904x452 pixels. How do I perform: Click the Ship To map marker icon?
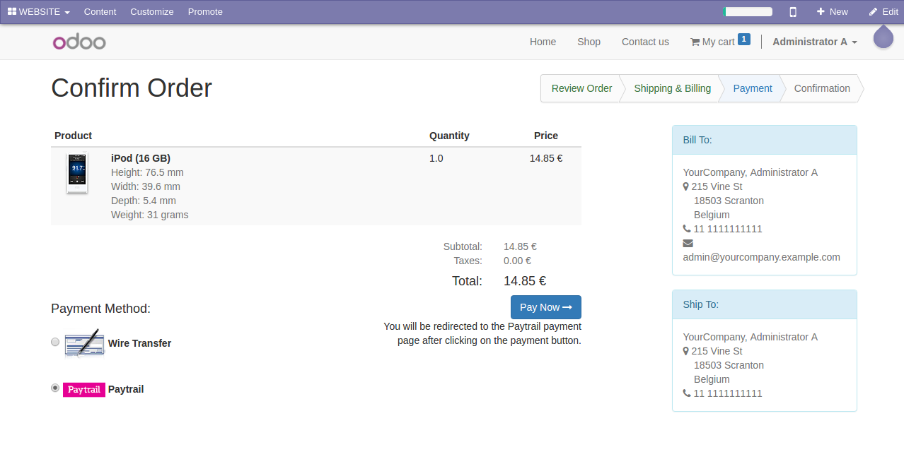point(686,351)
